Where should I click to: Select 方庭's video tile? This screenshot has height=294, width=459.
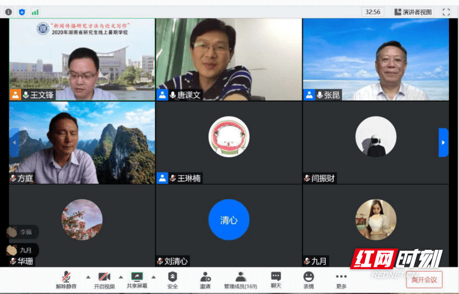click(x=82, y=143)
